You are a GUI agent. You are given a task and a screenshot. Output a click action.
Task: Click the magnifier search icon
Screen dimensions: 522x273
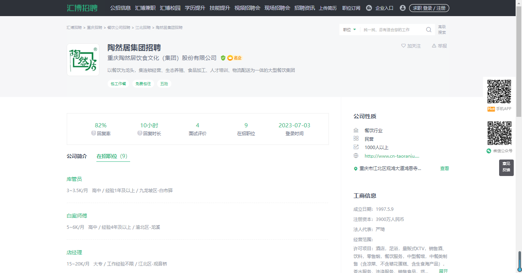[429, 30]
